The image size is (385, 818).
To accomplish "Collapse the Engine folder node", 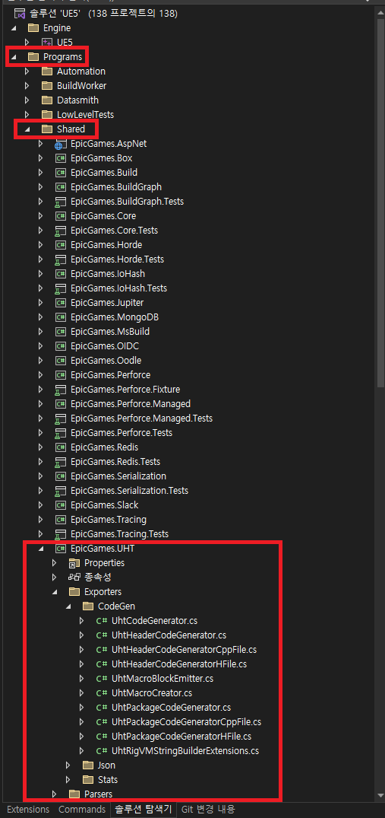I will [13, 27].
